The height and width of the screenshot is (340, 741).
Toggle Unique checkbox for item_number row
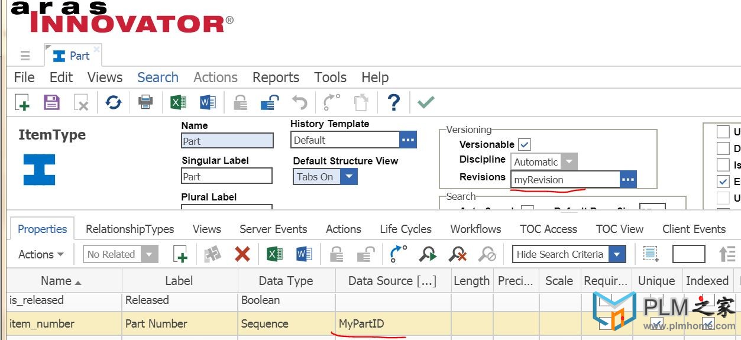(656, 323)
